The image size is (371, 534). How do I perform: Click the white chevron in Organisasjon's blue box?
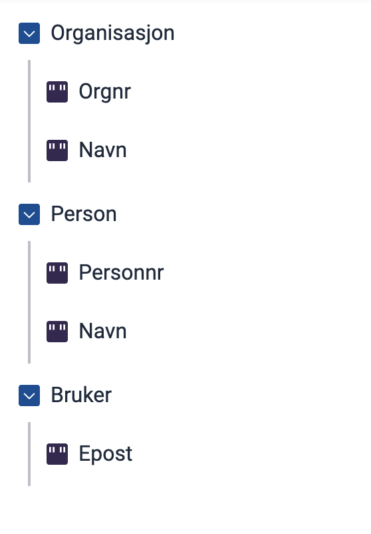click(x=29, y=34)
